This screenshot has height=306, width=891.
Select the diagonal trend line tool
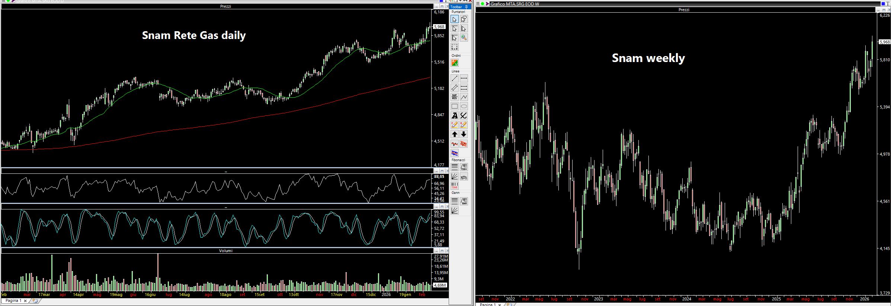pos(454,78)
